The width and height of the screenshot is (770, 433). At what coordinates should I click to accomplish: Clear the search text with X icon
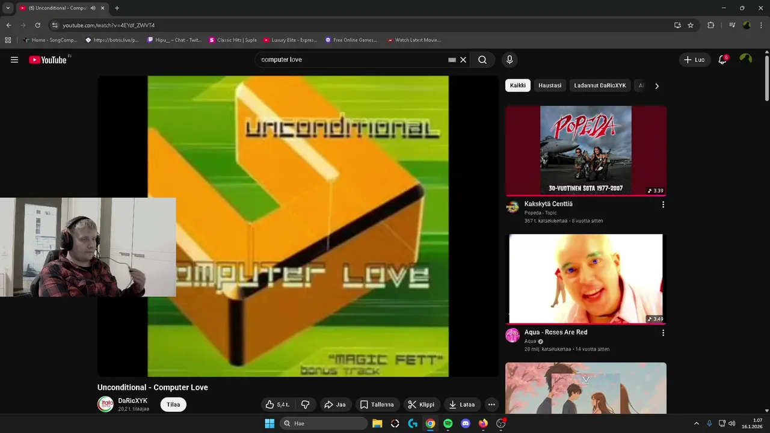coord(463,60)
